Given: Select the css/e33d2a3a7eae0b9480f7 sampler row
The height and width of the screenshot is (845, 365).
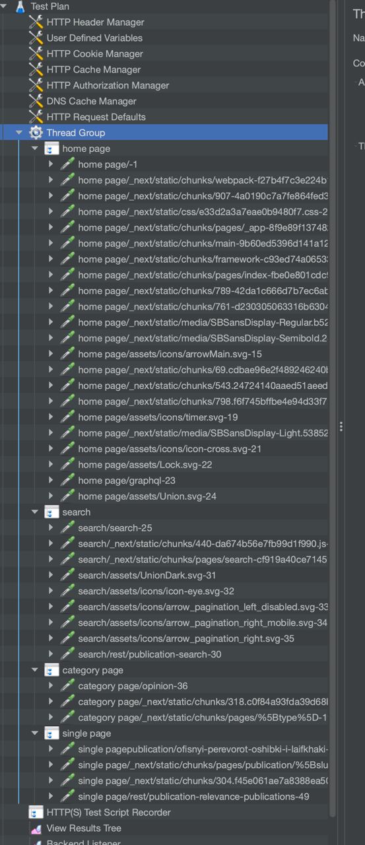Looking at the screenshot, I should click(203, 212).
